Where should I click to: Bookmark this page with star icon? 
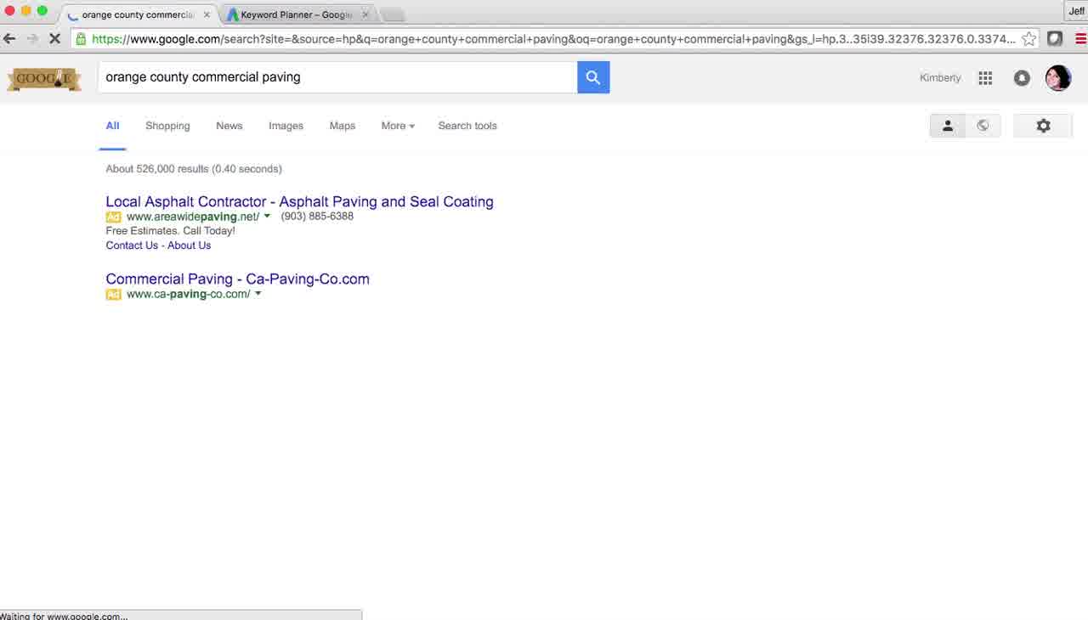coord(1028,38)
